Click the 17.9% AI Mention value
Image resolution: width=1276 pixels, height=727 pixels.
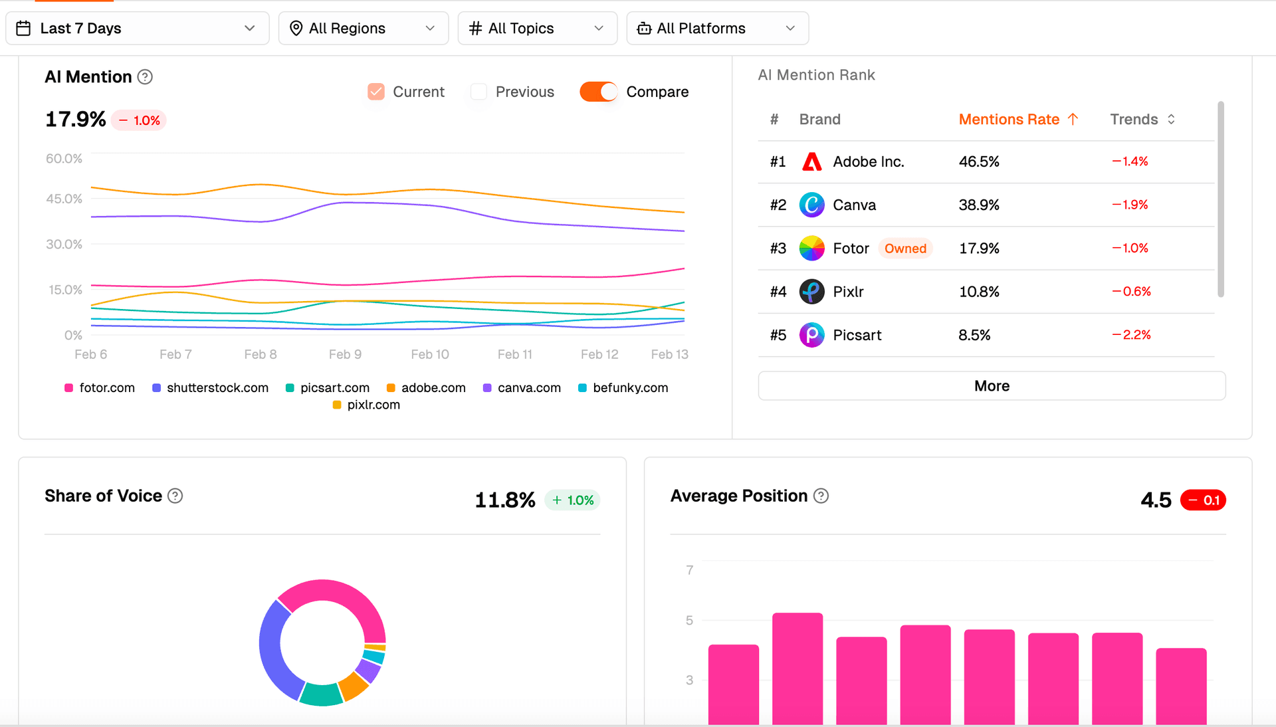(x=75, y=120)
